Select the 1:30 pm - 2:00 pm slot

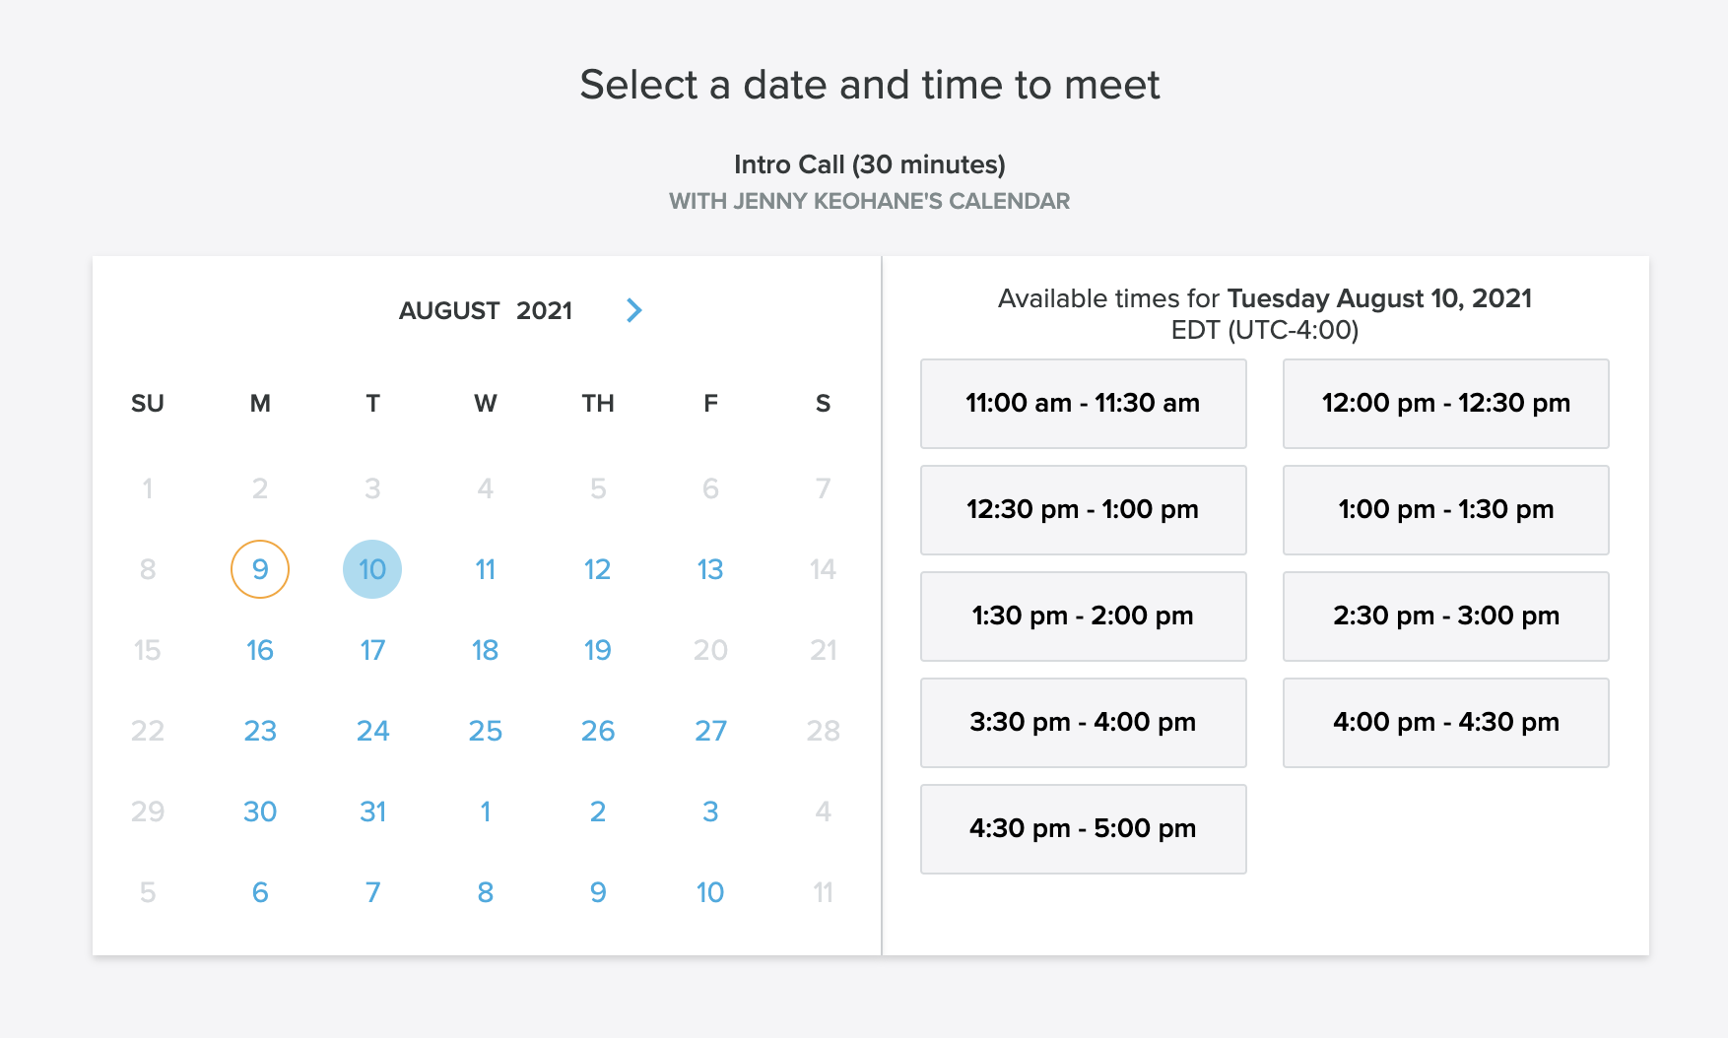[1082, 616]
